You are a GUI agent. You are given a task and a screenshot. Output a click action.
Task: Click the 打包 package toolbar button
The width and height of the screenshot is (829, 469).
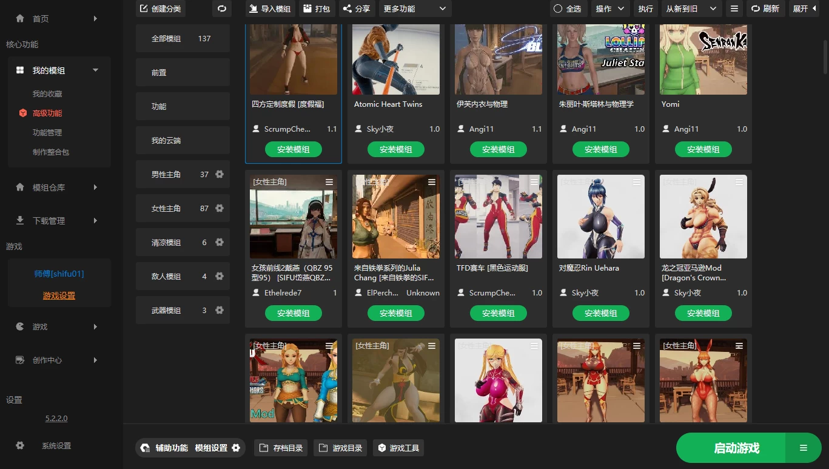point(317,8)
